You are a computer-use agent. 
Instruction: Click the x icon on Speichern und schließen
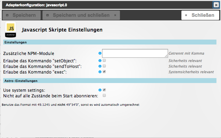[x=115, y=15]
